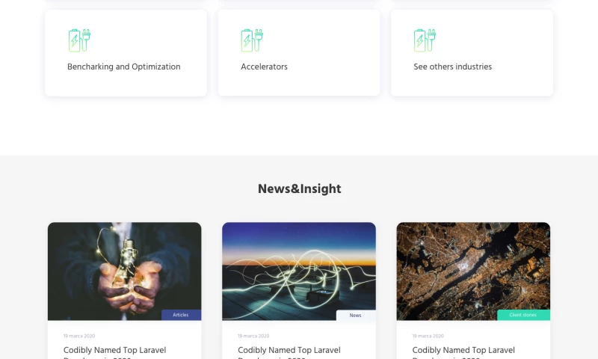This screenshot has width=598, height=359.
Task: Open the light bulb in hands thumbnail
Action: [x=124, y=271]
